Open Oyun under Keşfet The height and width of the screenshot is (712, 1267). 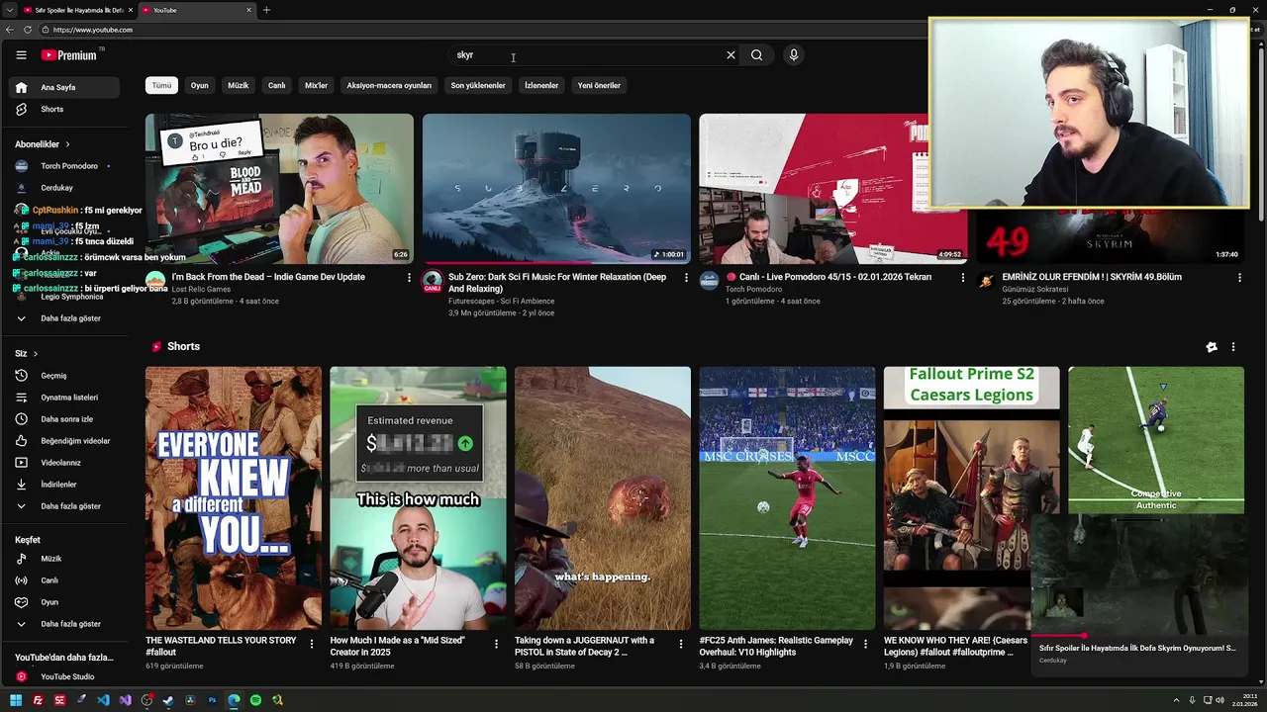click(x=63, y=602)
